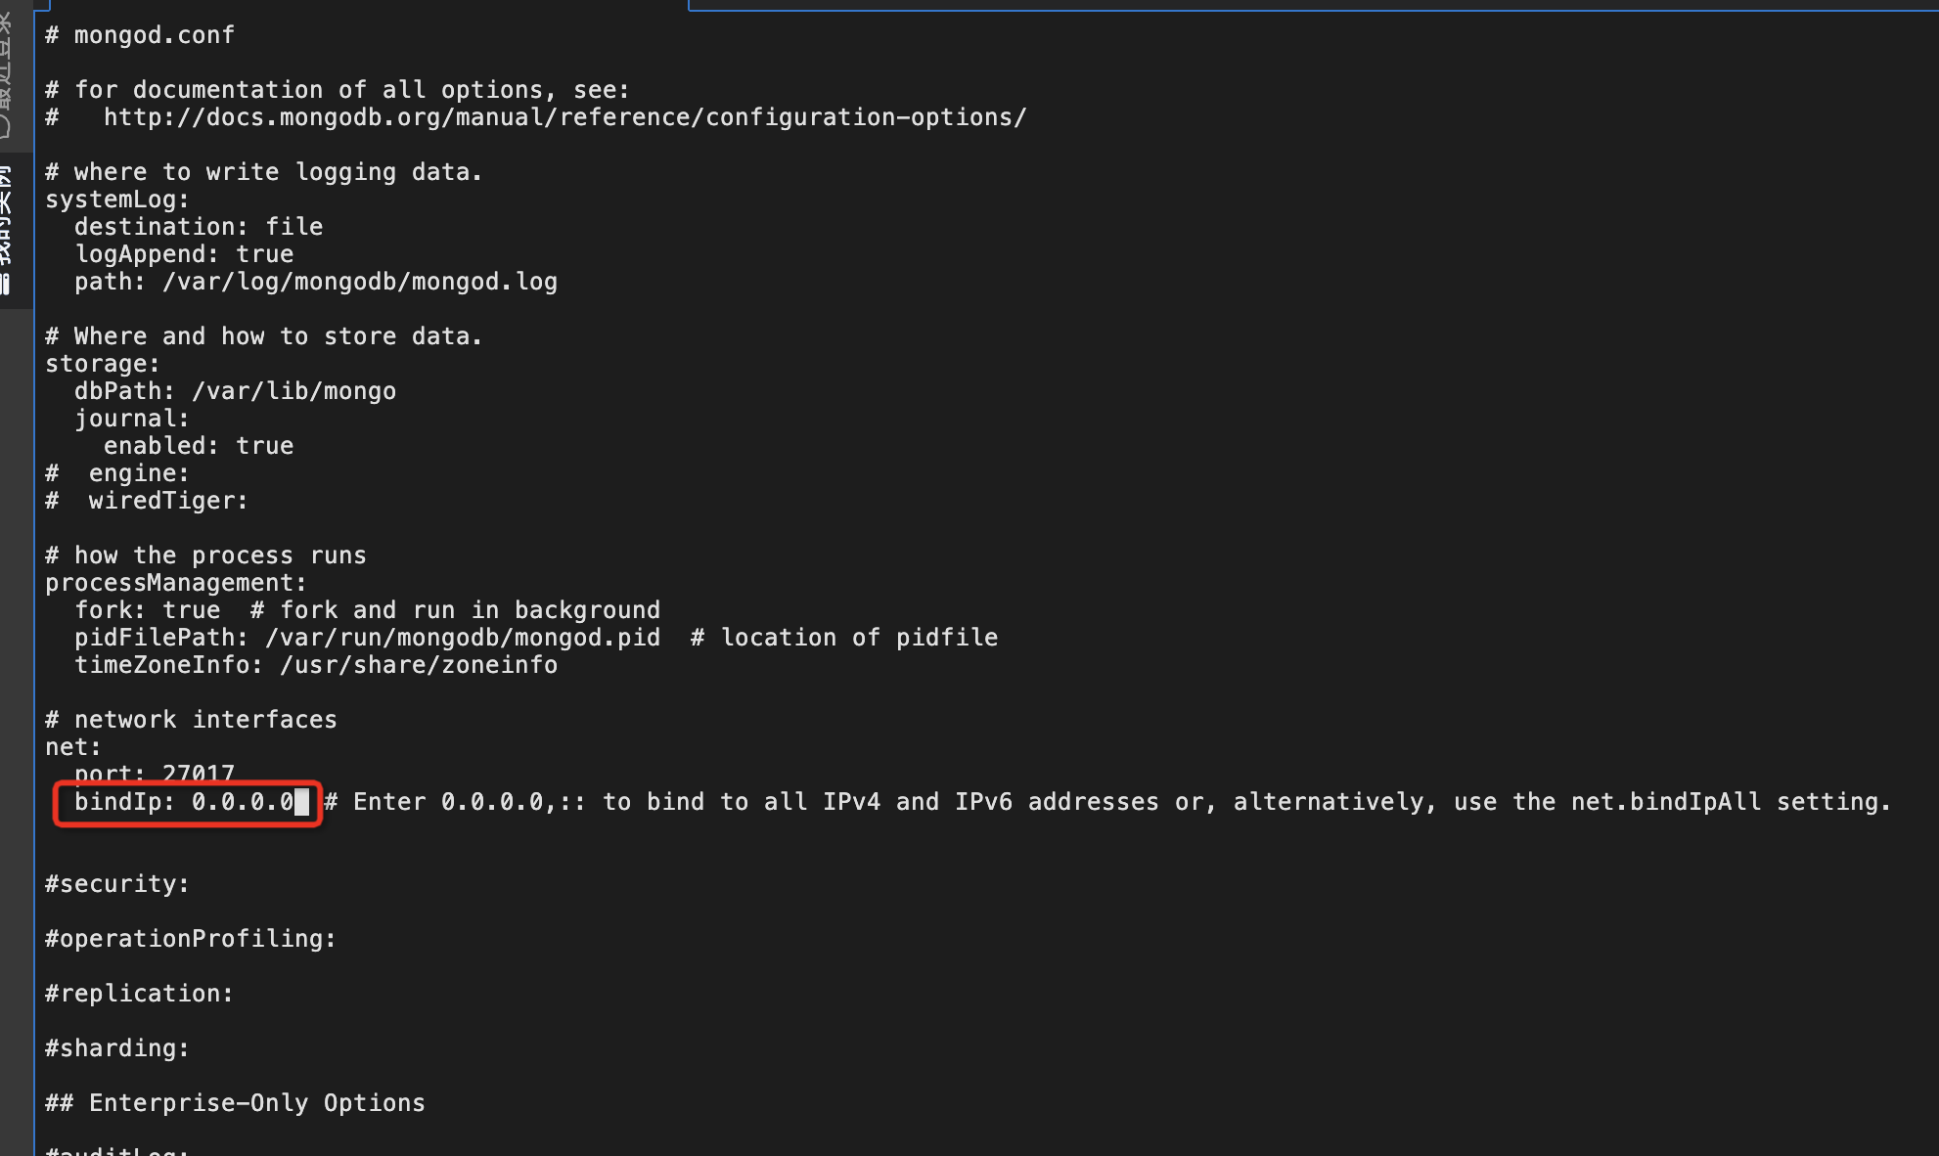Click the Enterprise-Only Options comment
This screenshot has width=1939, height=1156.
236,1103
